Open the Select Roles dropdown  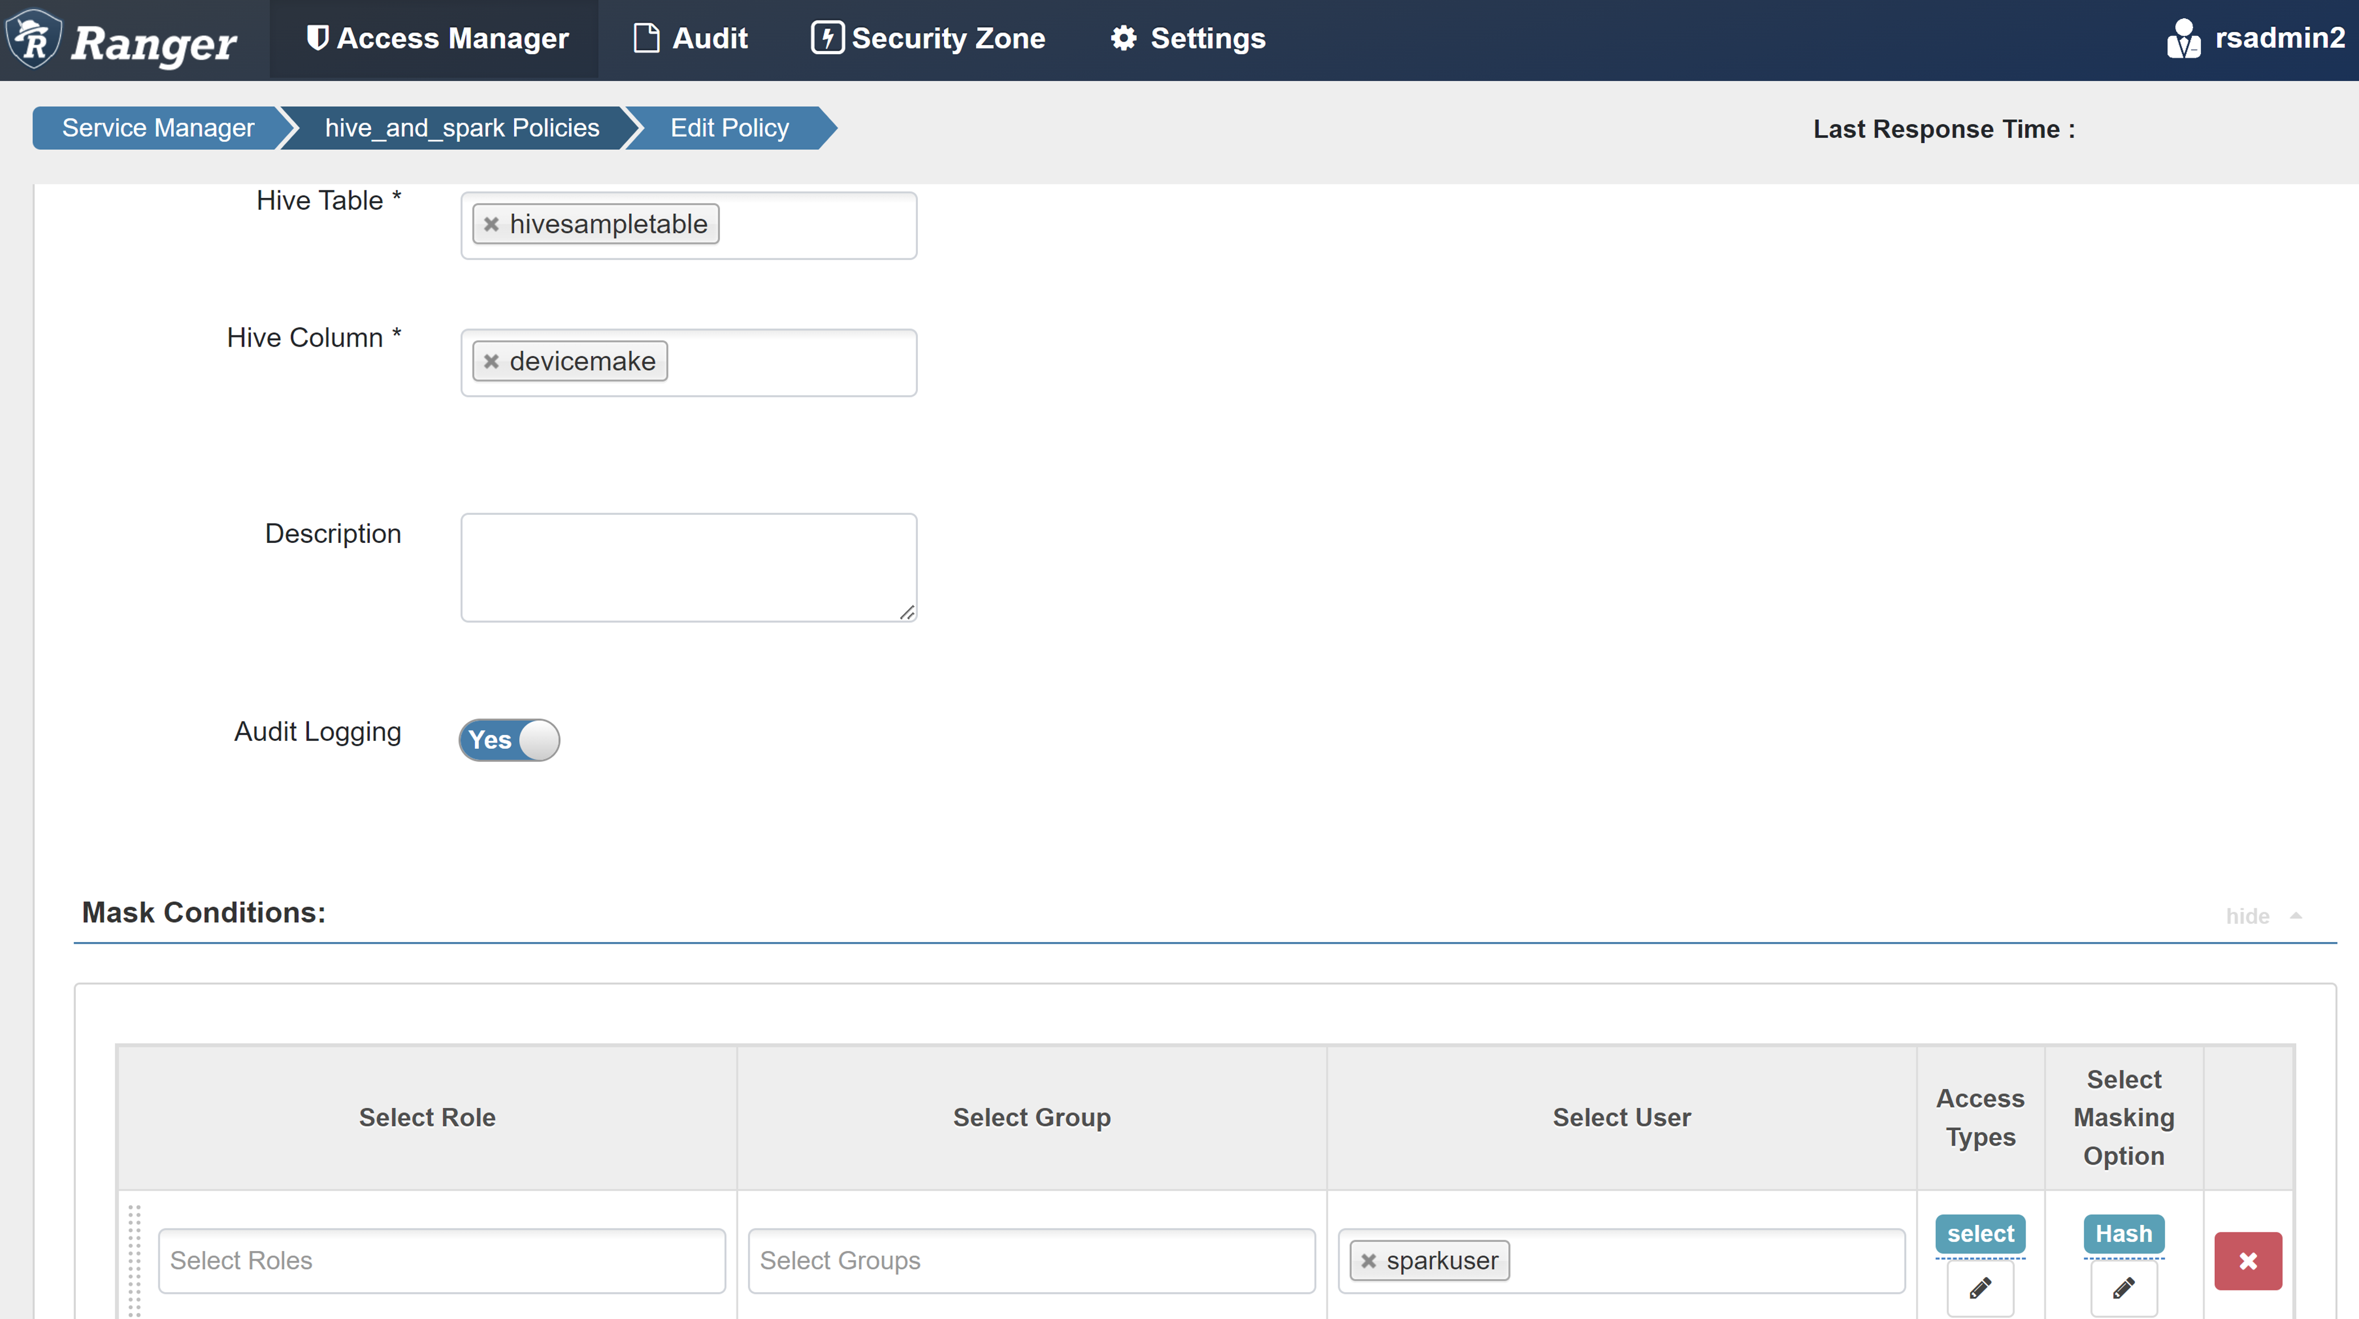(441, 1260)
